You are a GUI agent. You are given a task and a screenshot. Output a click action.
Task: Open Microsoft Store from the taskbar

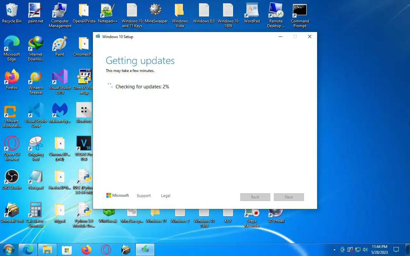[67, 250]
